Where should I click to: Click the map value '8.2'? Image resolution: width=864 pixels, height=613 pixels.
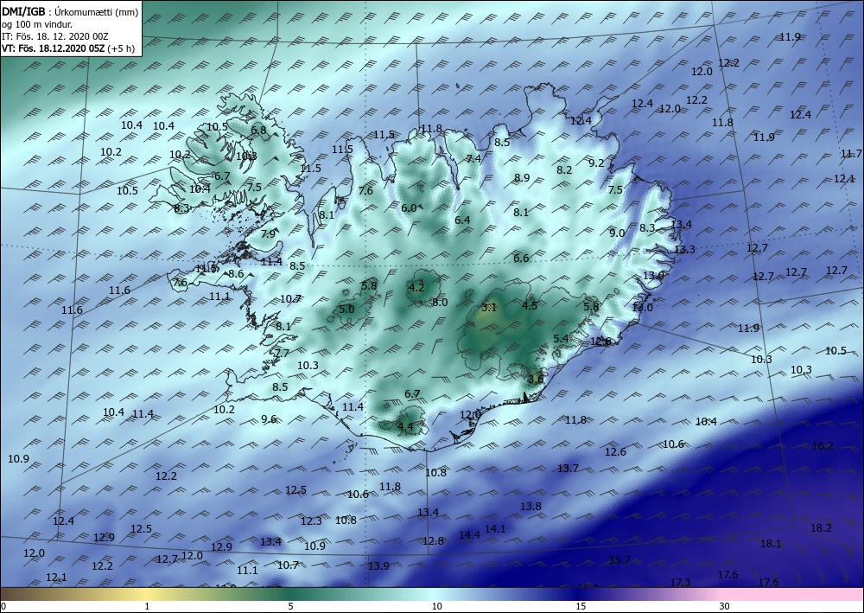pyautogui.click(x=564, y=169)
